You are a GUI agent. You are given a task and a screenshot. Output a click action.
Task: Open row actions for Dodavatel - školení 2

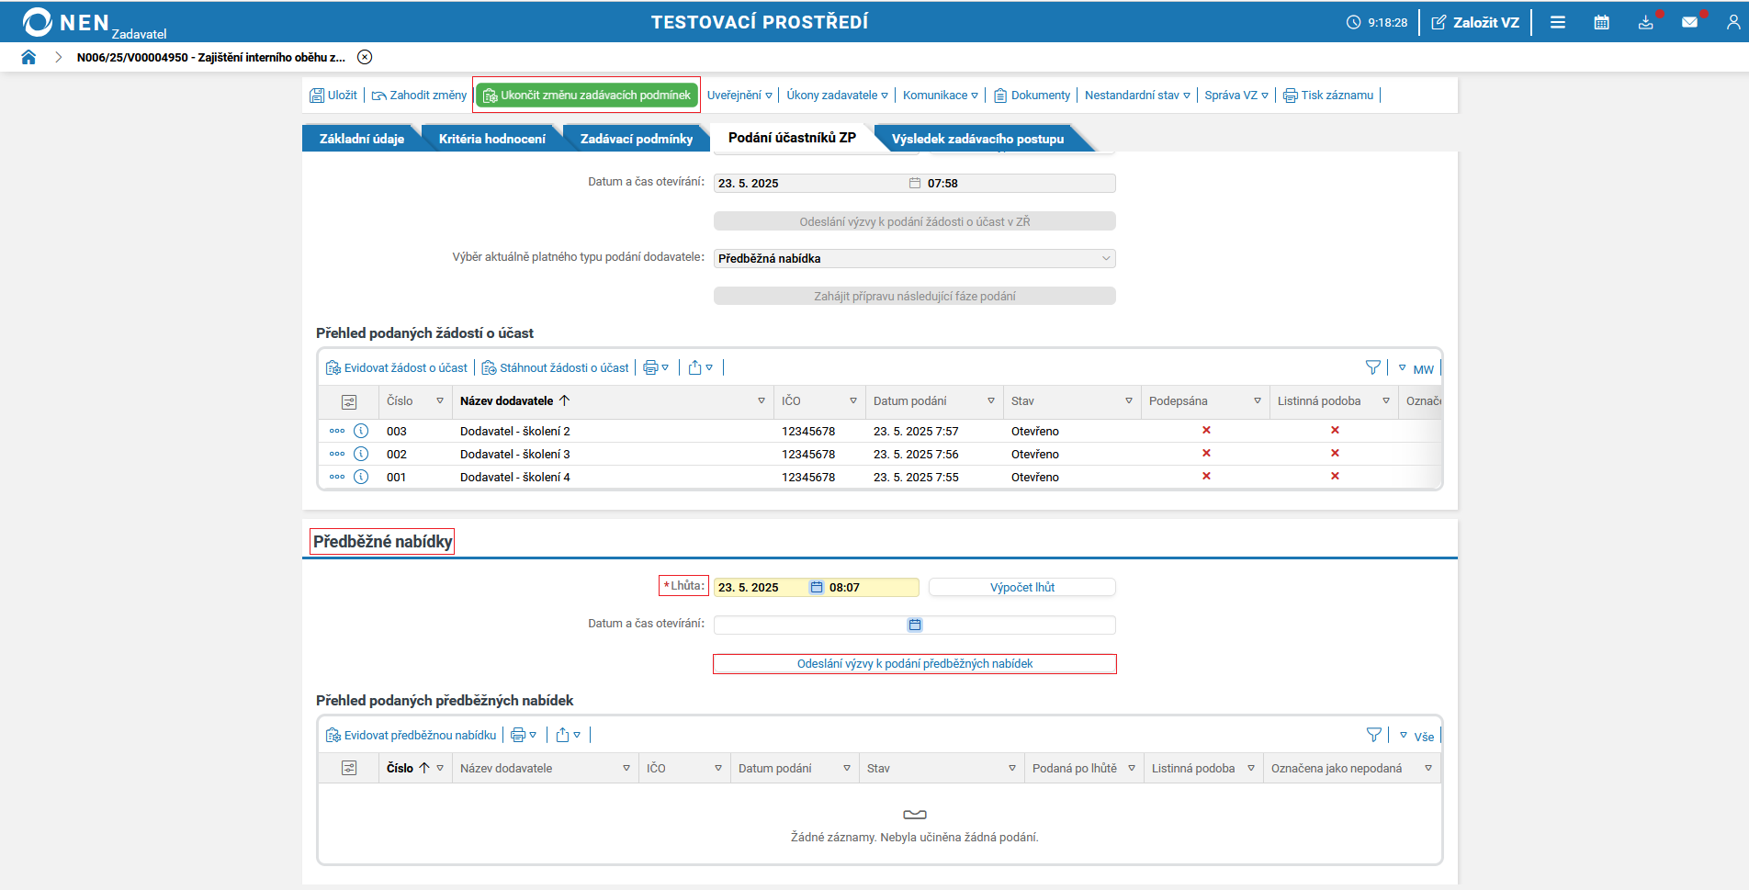click(x=337, y=431)
